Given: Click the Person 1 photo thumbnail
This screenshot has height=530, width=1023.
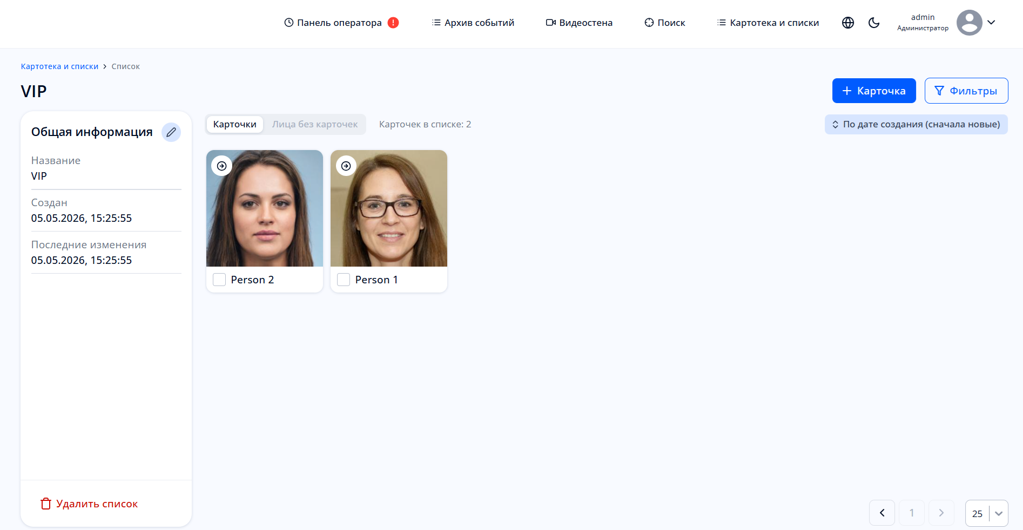Looking at the screenshot, I should (x=389, y=208).
